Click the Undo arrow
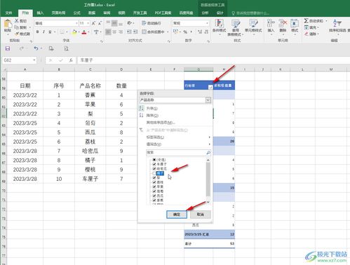 (36, 48)
